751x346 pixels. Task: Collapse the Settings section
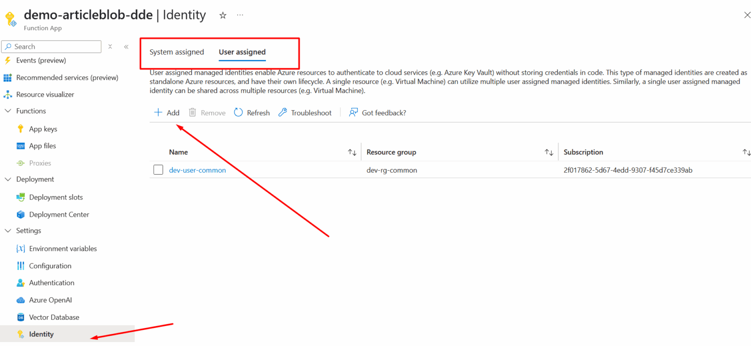tap(8, 230)
